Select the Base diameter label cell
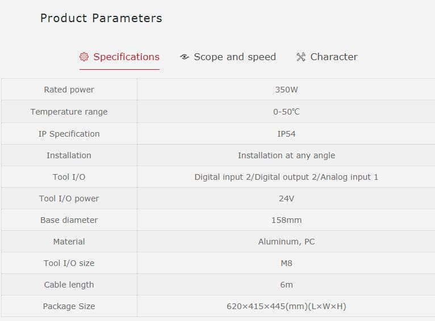Screen dimensions: 435x321 [x=69, y=220]
